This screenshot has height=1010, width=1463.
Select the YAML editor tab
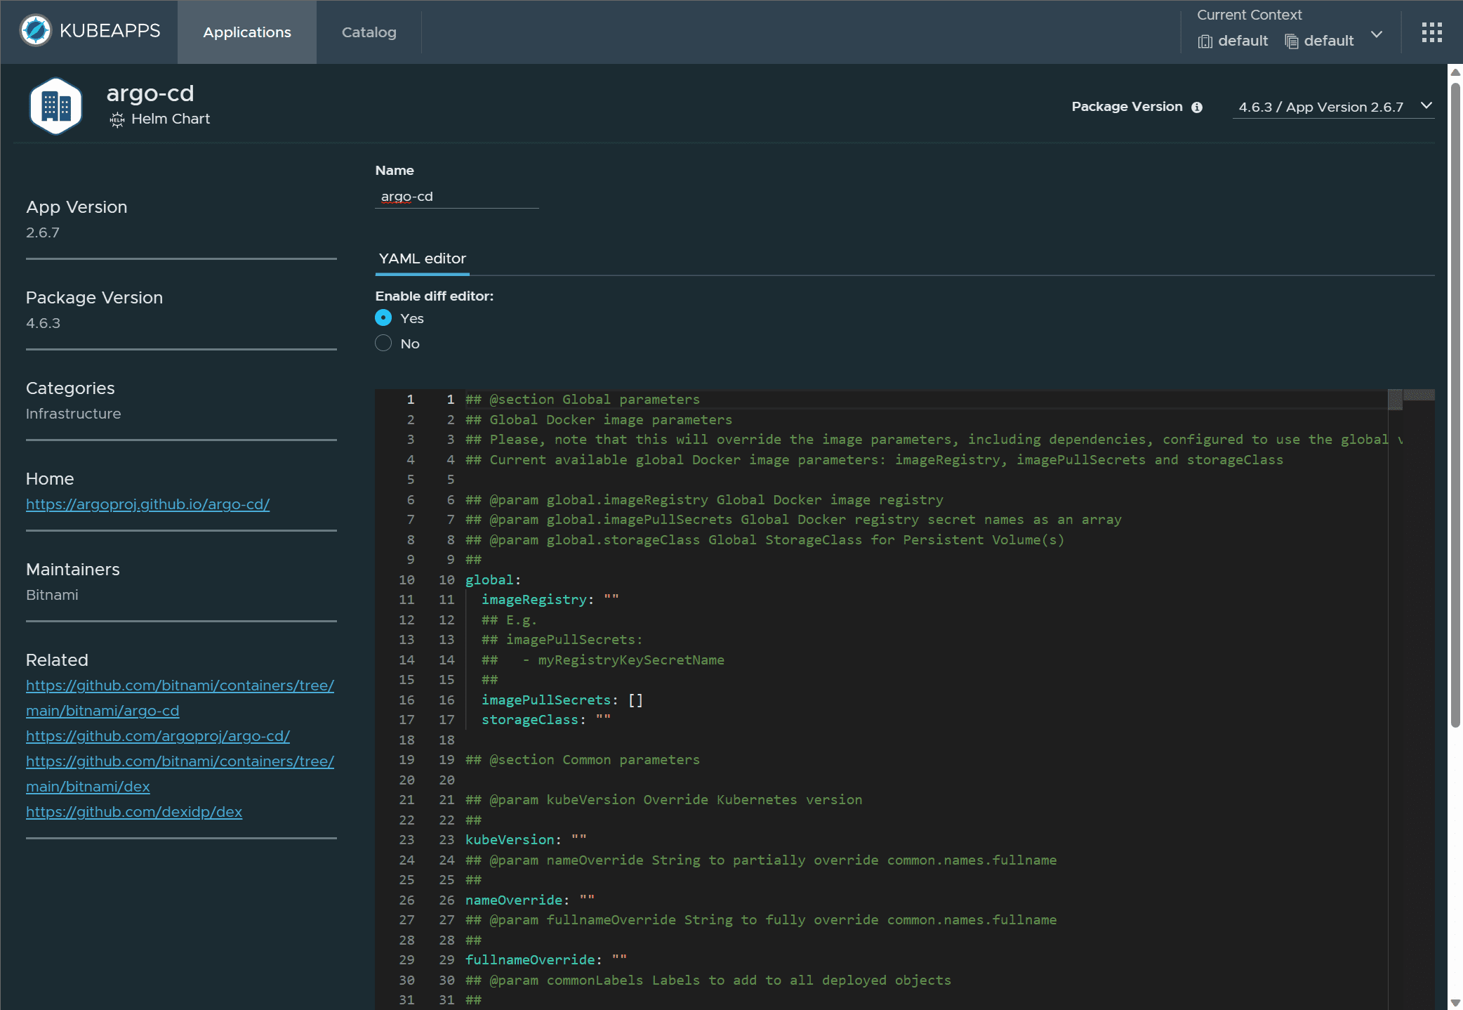click(x=422, y=258)
